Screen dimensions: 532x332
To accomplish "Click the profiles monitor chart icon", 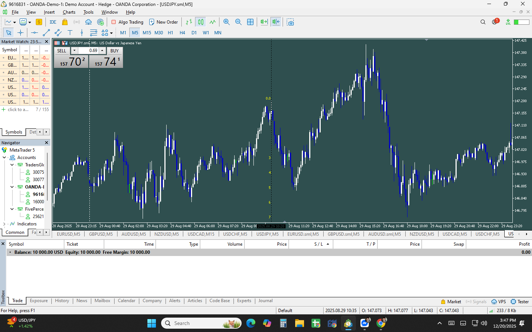I will [x=23, y=22].
